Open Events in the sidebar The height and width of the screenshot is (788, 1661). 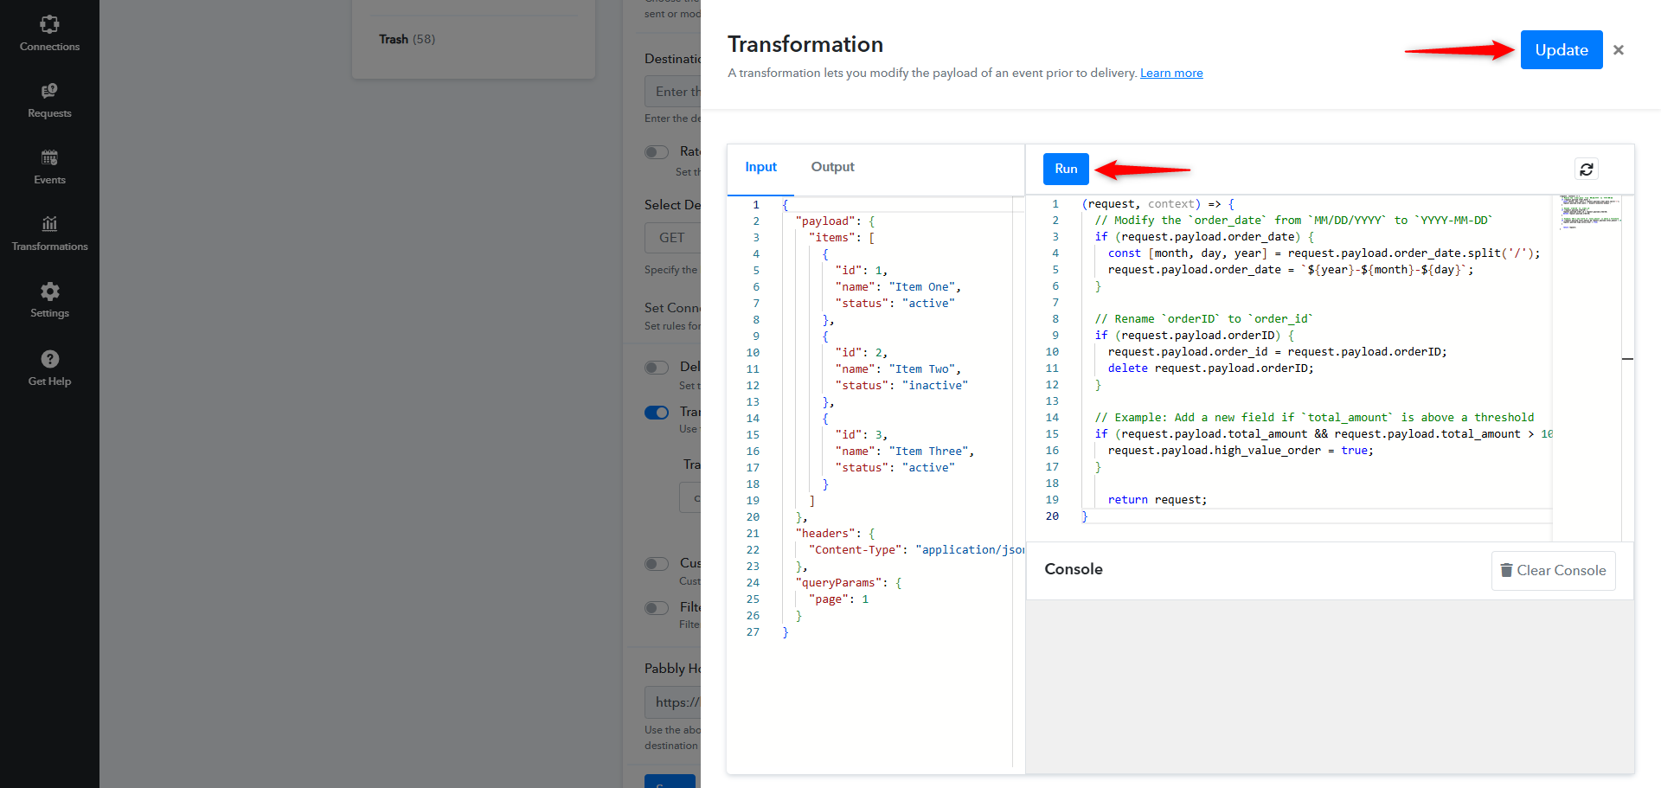(49, 167)
